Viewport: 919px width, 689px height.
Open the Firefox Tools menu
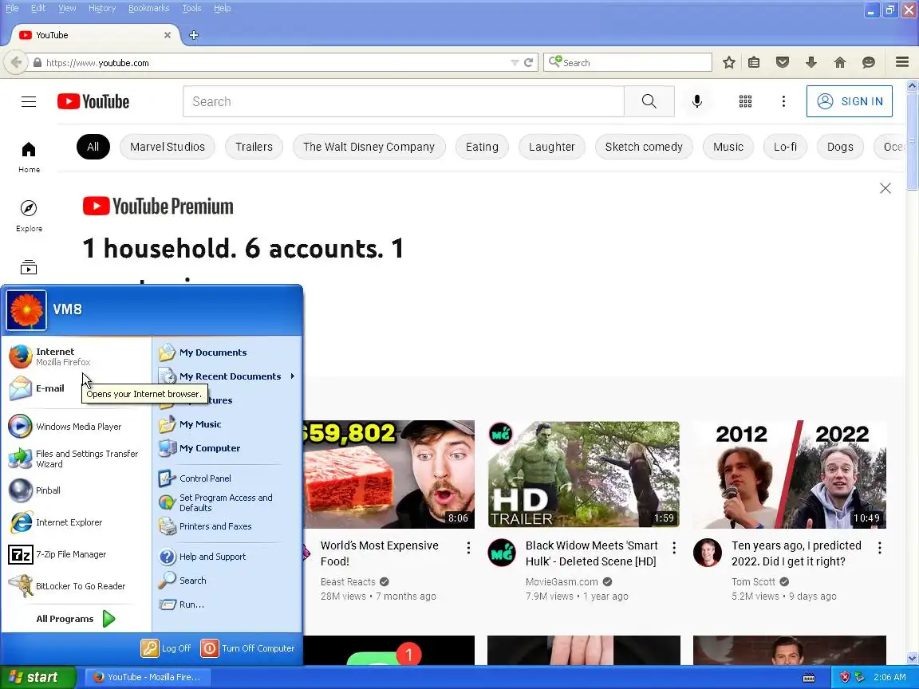(x=191, y=8)
